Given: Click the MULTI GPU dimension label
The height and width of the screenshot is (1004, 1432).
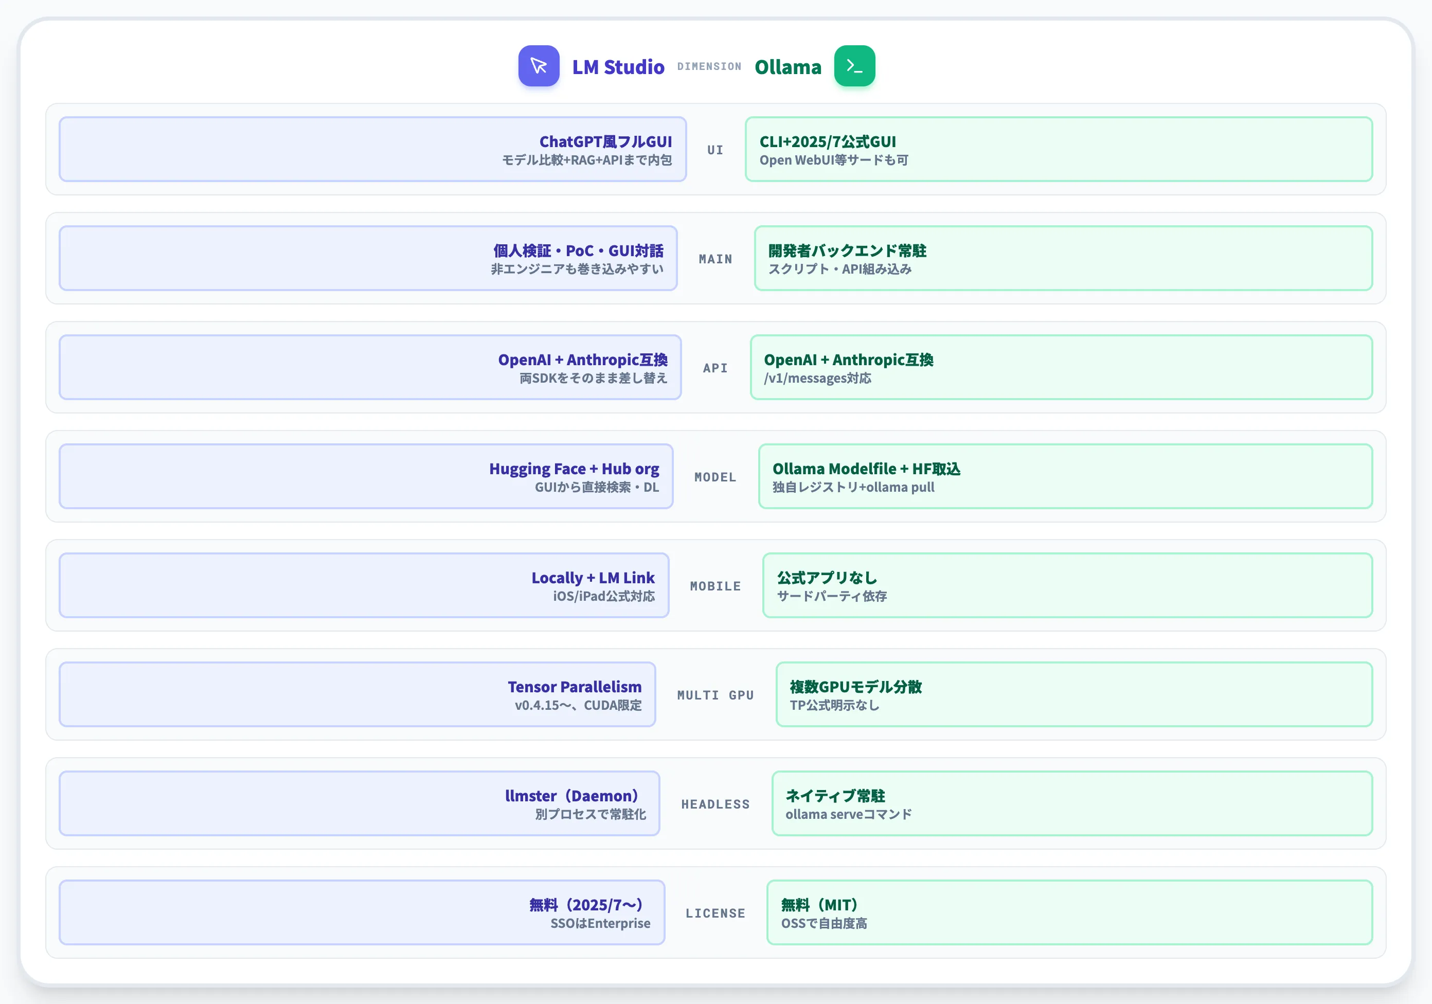Looking at the screenshot, I should click(715, 695).
